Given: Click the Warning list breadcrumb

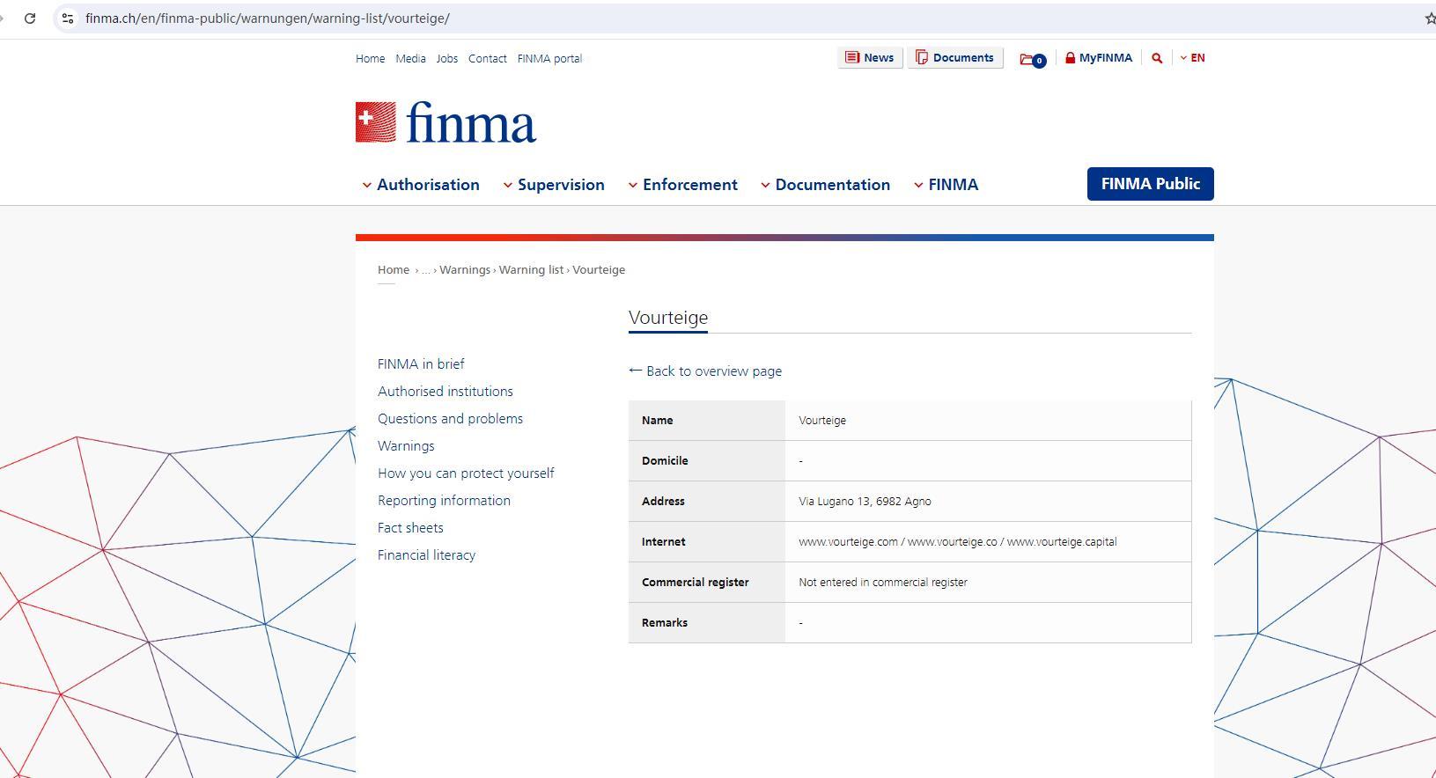Looking at the screenshot, I should click(531, 270).
